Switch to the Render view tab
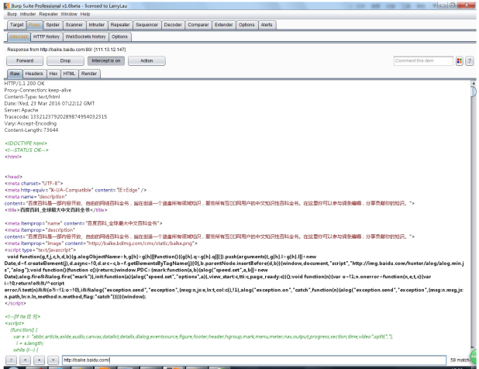 click(x=89, y=74)
